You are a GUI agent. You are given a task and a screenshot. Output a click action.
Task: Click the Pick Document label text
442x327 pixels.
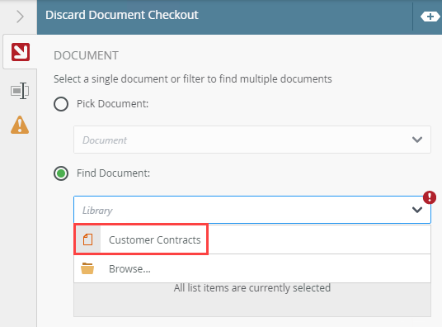coord(112,104)
